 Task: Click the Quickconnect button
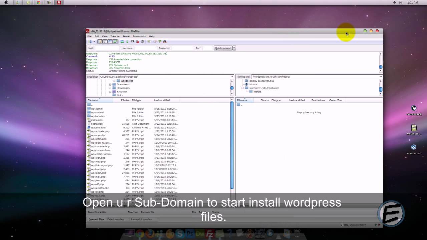(223, 48)
